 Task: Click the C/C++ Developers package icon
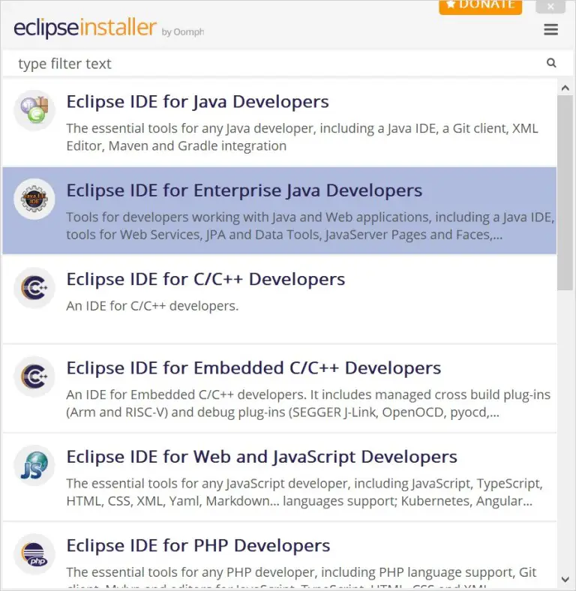click(34, 288)
